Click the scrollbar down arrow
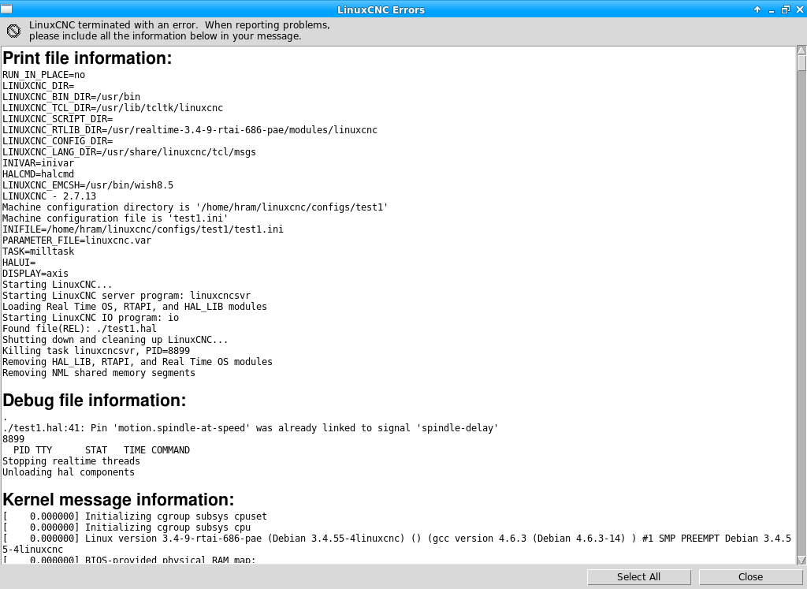The width and height of the screenshot is (807, 589). (801, 560)
